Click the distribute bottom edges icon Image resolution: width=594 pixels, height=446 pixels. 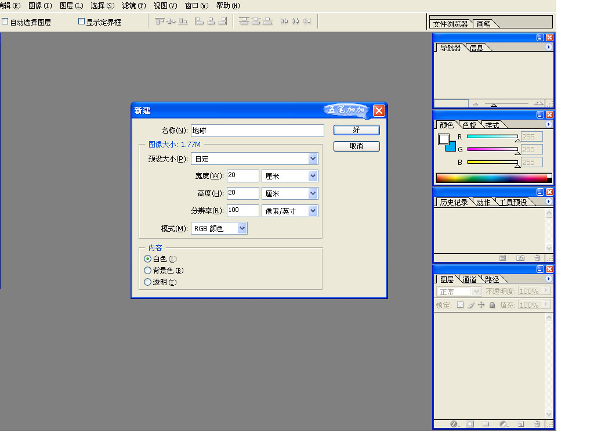(x=267, y=21)
